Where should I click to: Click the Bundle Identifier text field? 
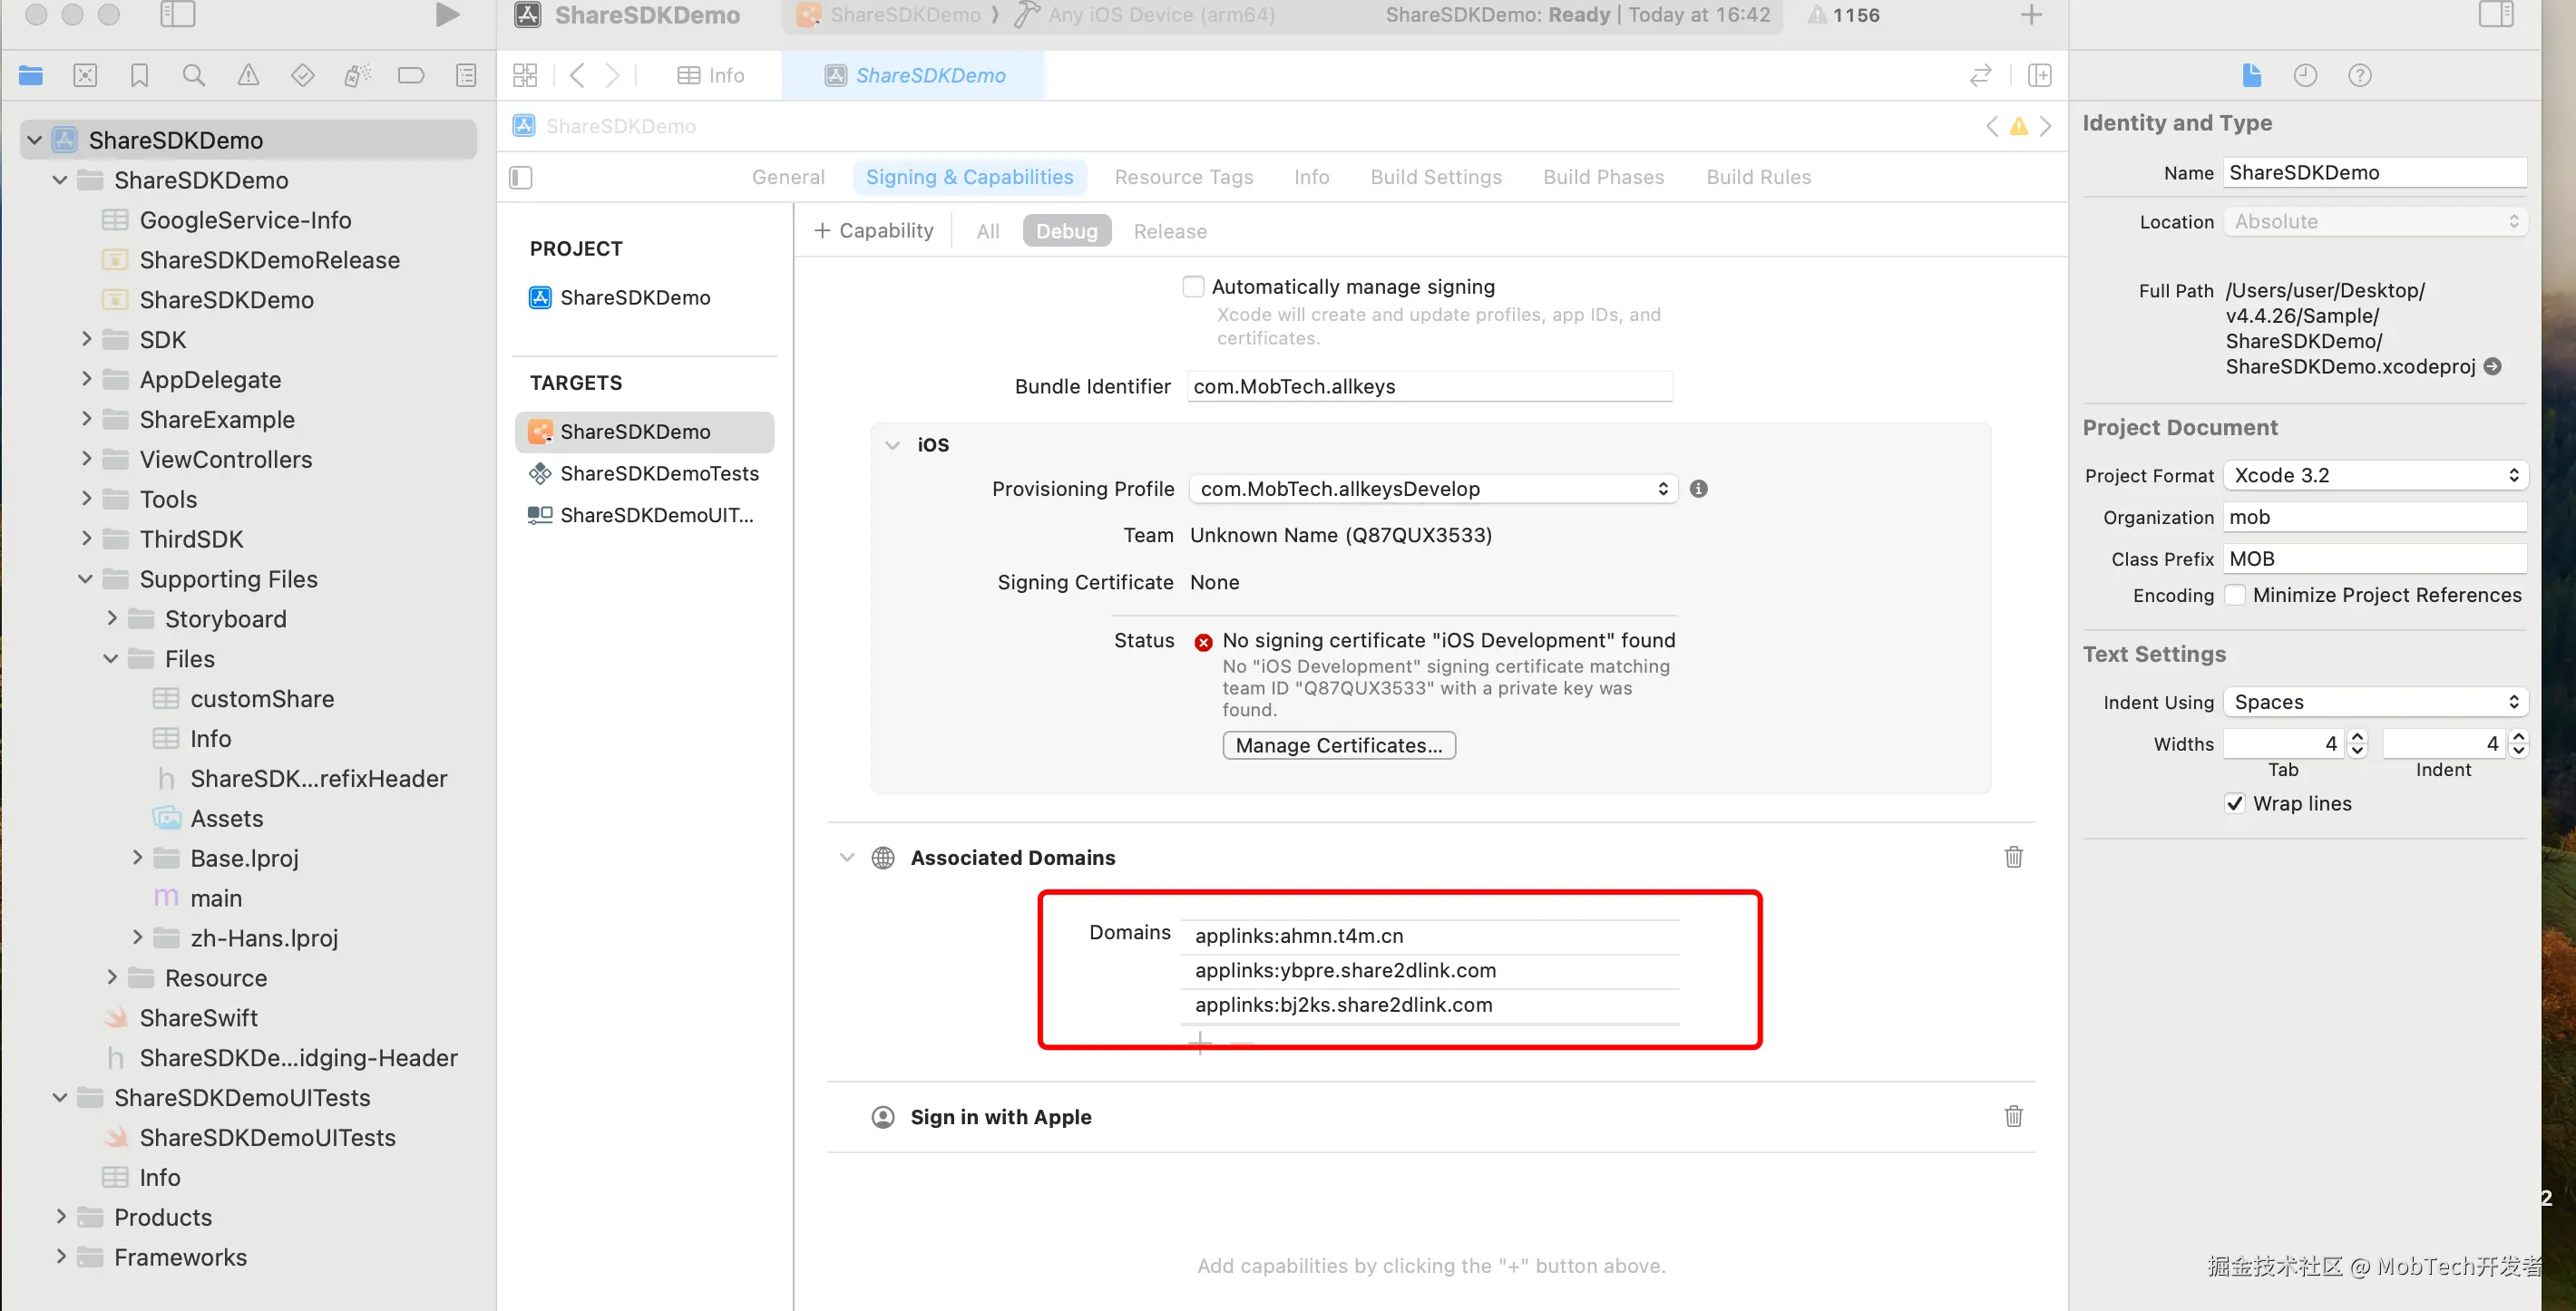click(1429, 385)
